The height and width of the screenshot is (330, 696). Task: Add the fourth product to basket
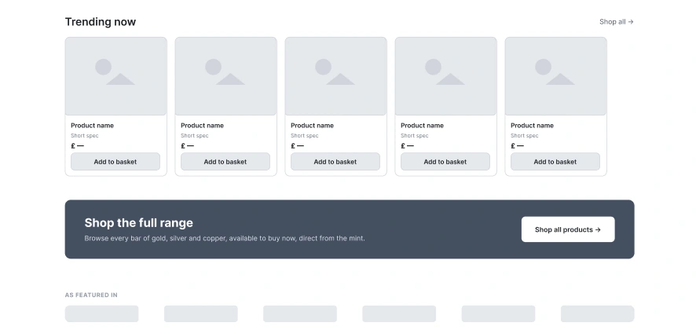[x=445, y=162]
